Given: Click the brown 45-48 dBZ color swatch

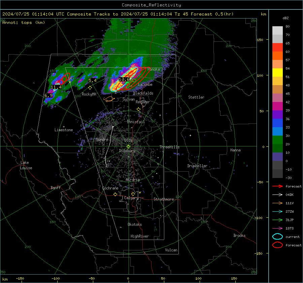Looking at the screenshot, I should pyautogui.click(x=277, y=90).
